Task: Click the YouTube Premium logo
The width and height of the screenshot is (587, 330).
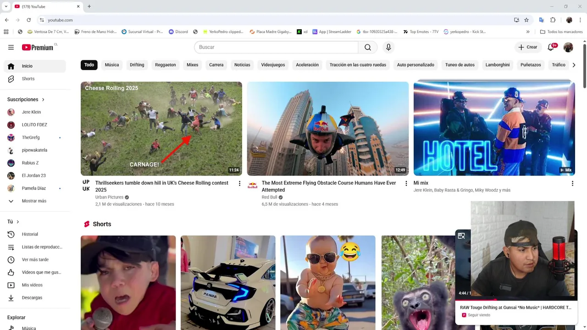Action: 38,47
